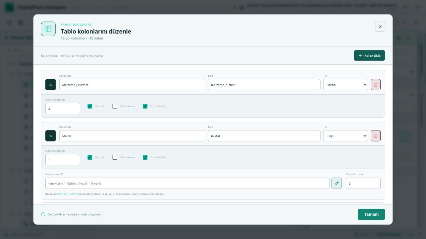The height and width of the screenshot is (239, 426).
Task: Open the Tür dropdown showing Metin
Action: click(345, 85)
